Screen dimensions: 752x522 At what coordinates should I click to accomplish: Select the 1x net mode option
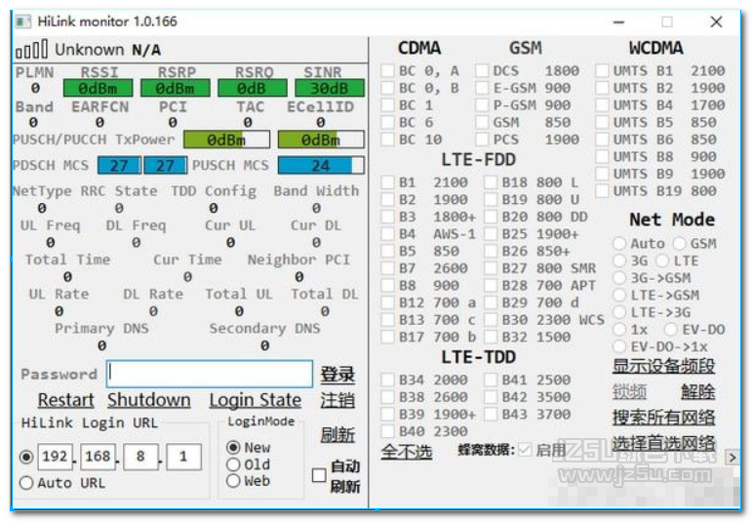tap(619, 330)
